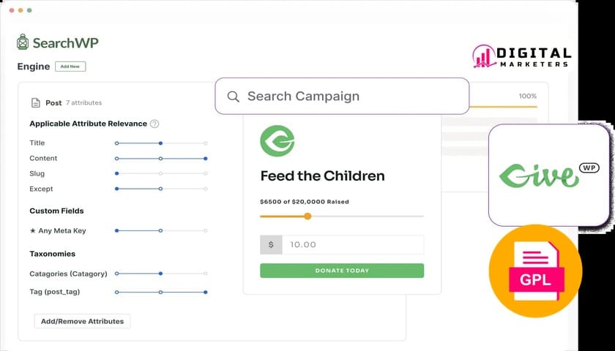Set Content relevance slider to maximum point
615x351 pixels.
pos(206,159)
